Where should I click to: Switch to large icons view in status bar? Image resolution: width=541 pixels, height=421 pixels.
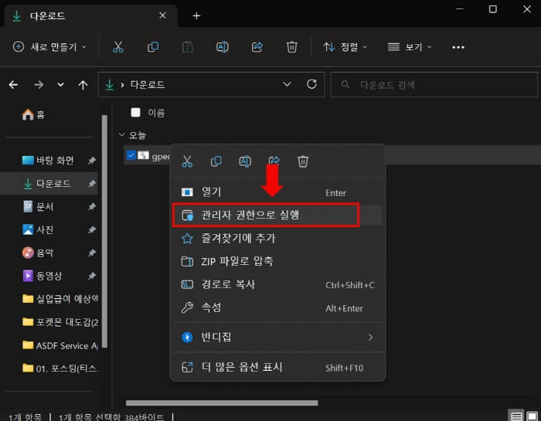point(532,416)
